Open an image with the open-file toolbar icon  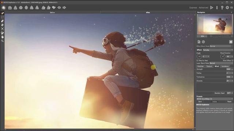pyautogui.click(x=10, y=8)
